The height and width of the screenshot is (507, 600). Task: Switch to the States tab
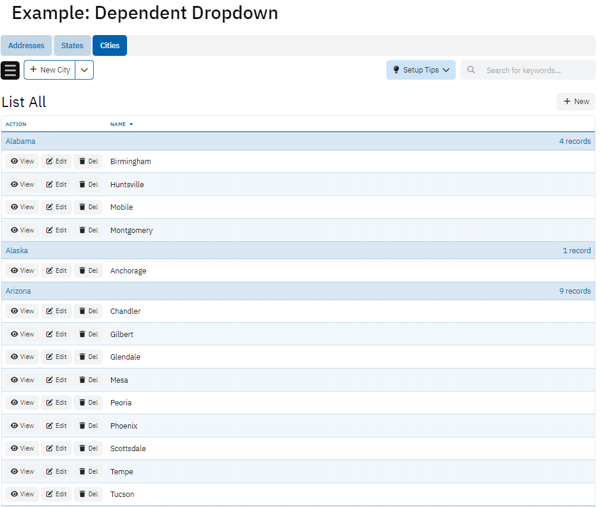[x=72, y=46]
